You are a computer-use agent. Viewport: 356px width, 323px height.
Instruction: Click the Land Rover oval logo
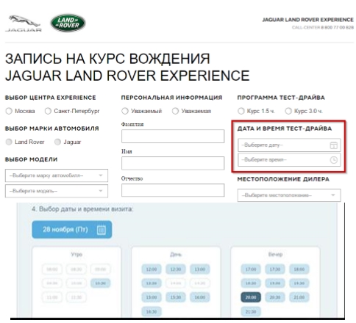click(x=68, y=23)
